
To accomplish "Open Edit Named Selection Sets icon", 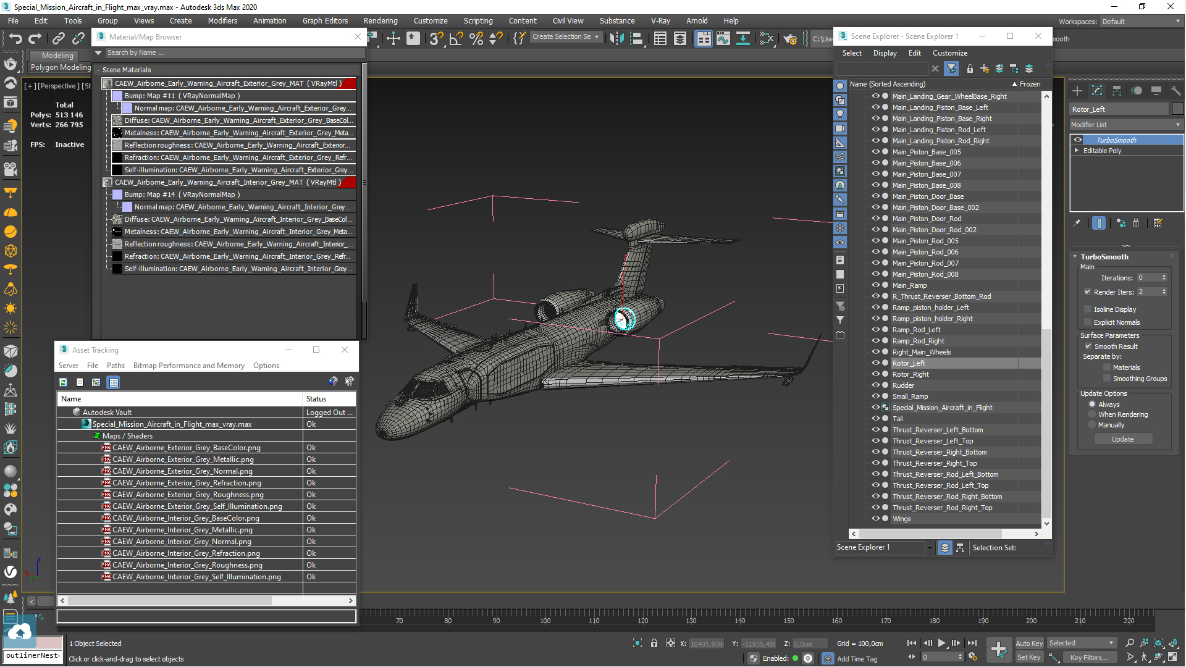I will tap(519, 39).
